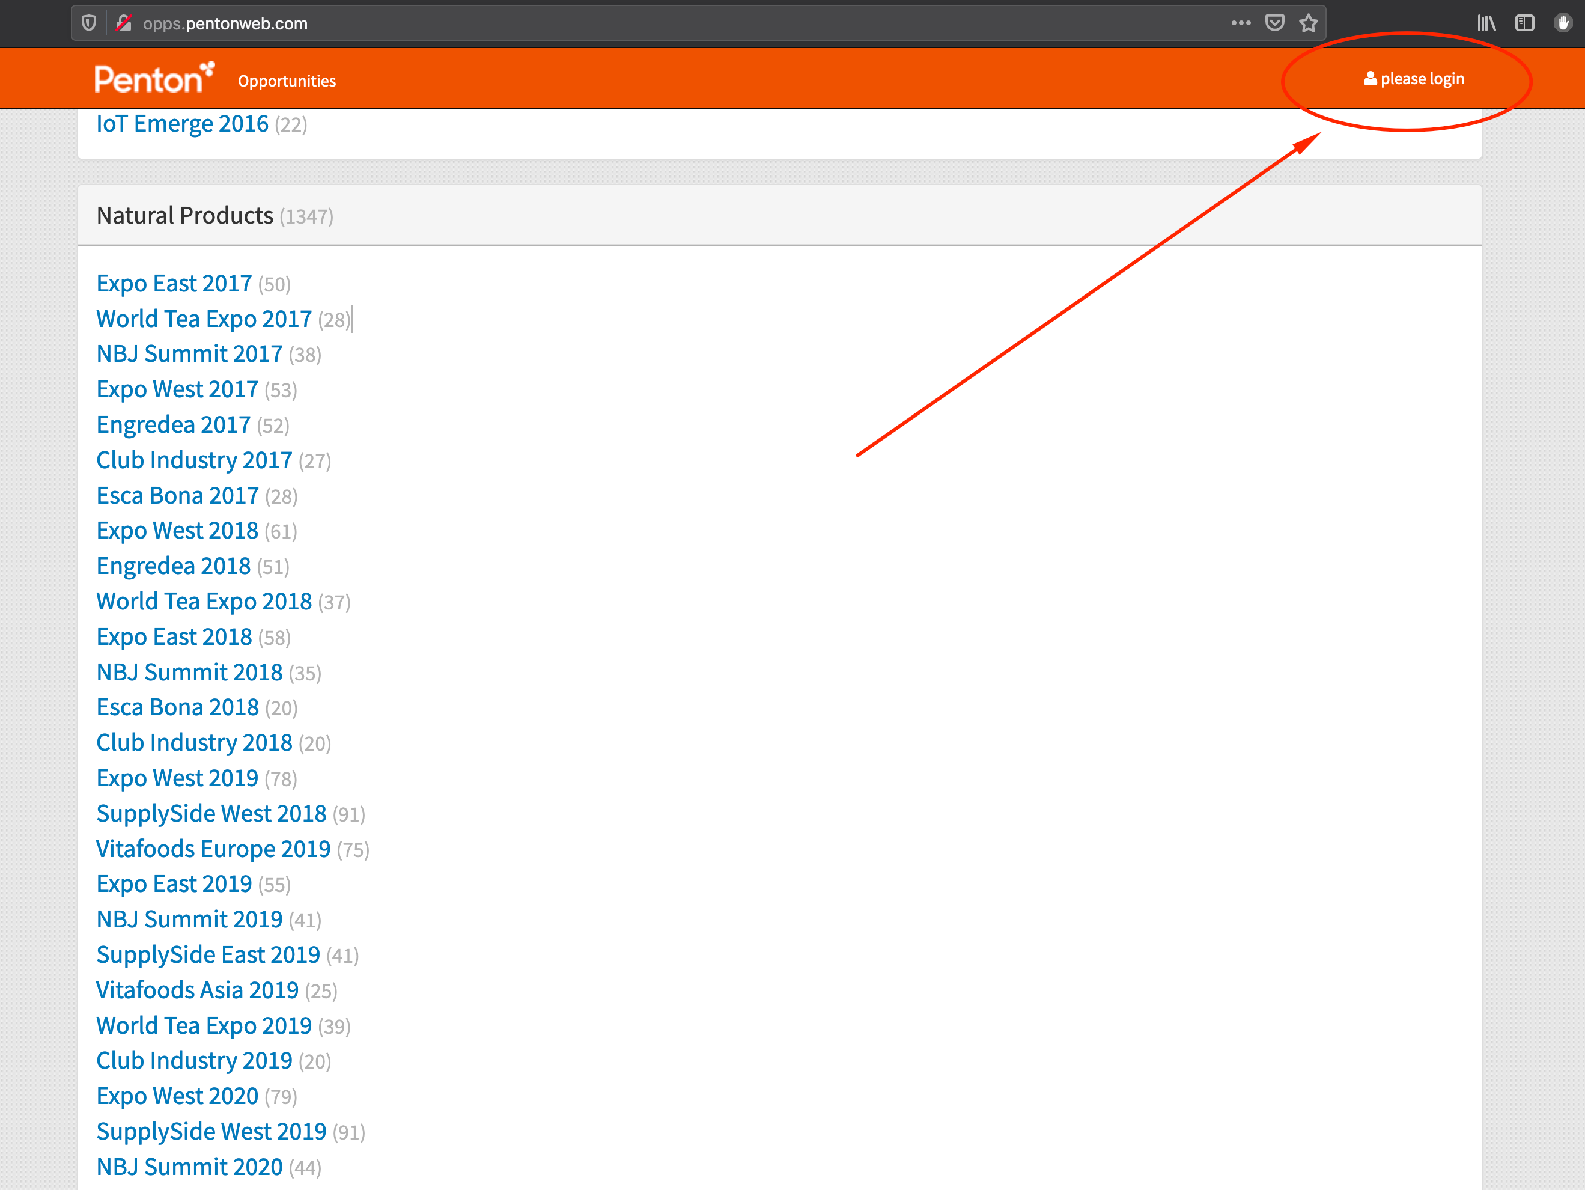Screen dimensions: 1585x1190
Task: Click the (44) count beside NBJ Summit 2020
Action: click(305, 1168)
